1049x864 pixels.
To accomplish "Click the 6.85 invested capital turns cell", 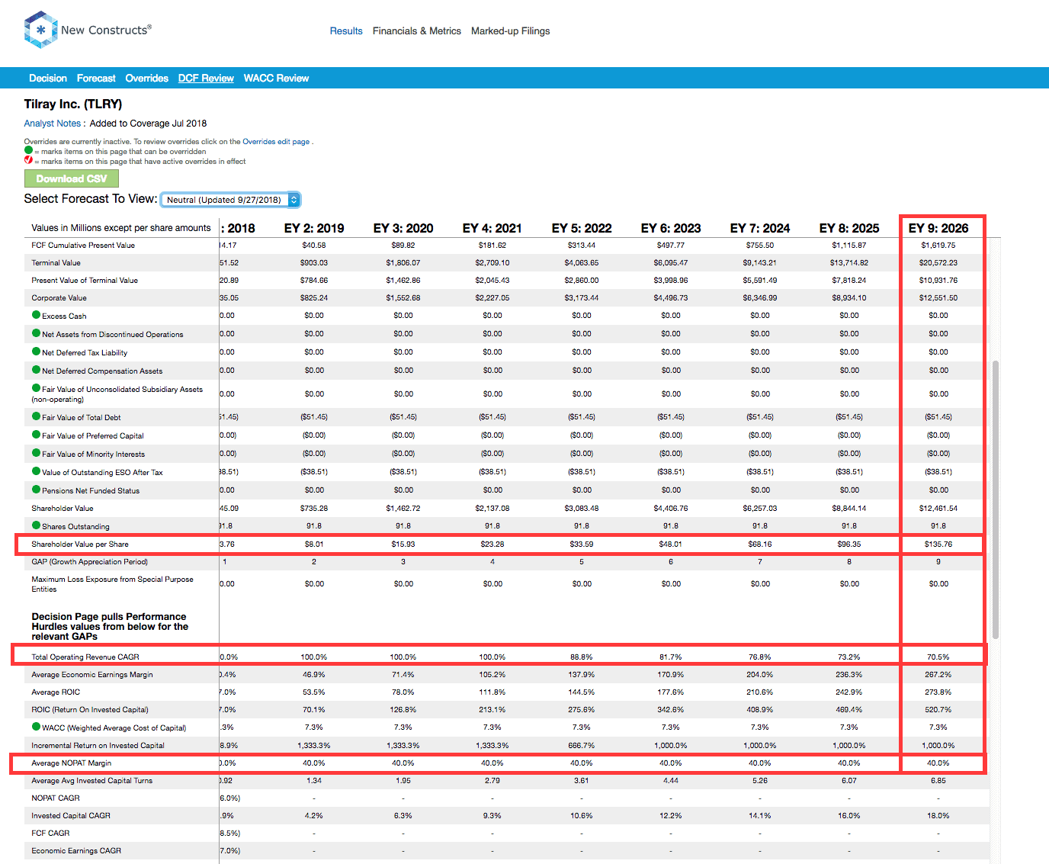I will 938,780.
